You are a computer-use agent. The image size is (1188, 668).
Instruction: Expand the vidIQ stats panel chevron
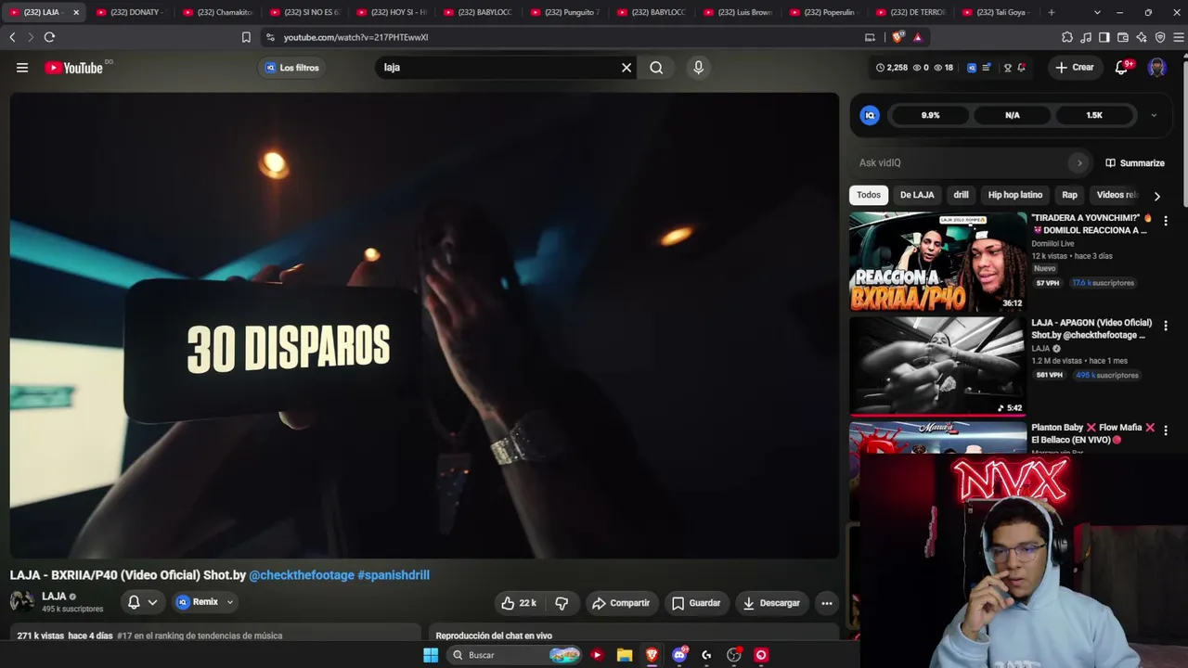[x=1154, y=115]
